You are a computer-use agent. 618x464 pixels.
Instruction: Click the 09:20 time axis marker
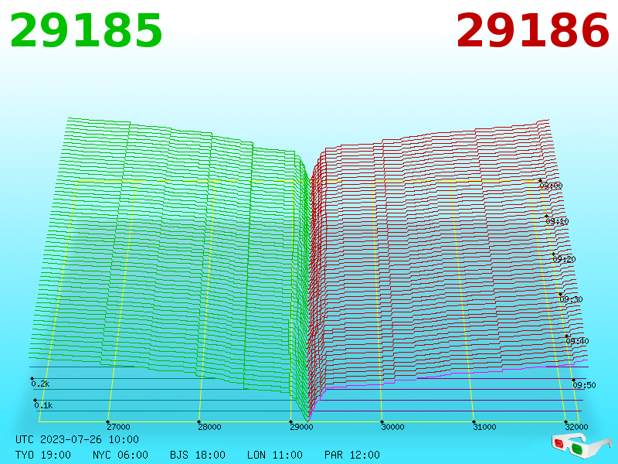click(x=564, y=259)
